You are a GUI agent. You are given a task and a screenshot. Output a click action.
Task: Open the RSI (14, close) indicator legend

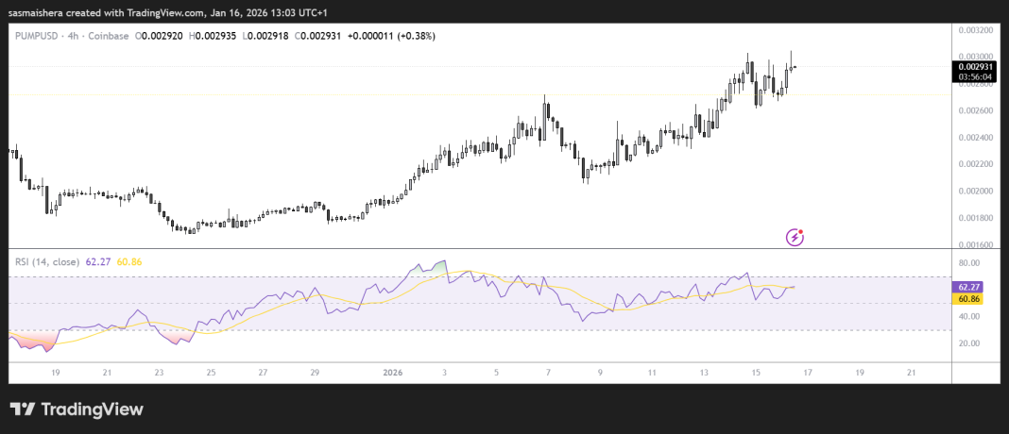coord(47,260)
